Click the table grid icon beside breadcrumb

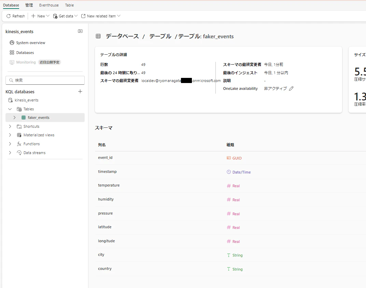(x=98, y=36)
